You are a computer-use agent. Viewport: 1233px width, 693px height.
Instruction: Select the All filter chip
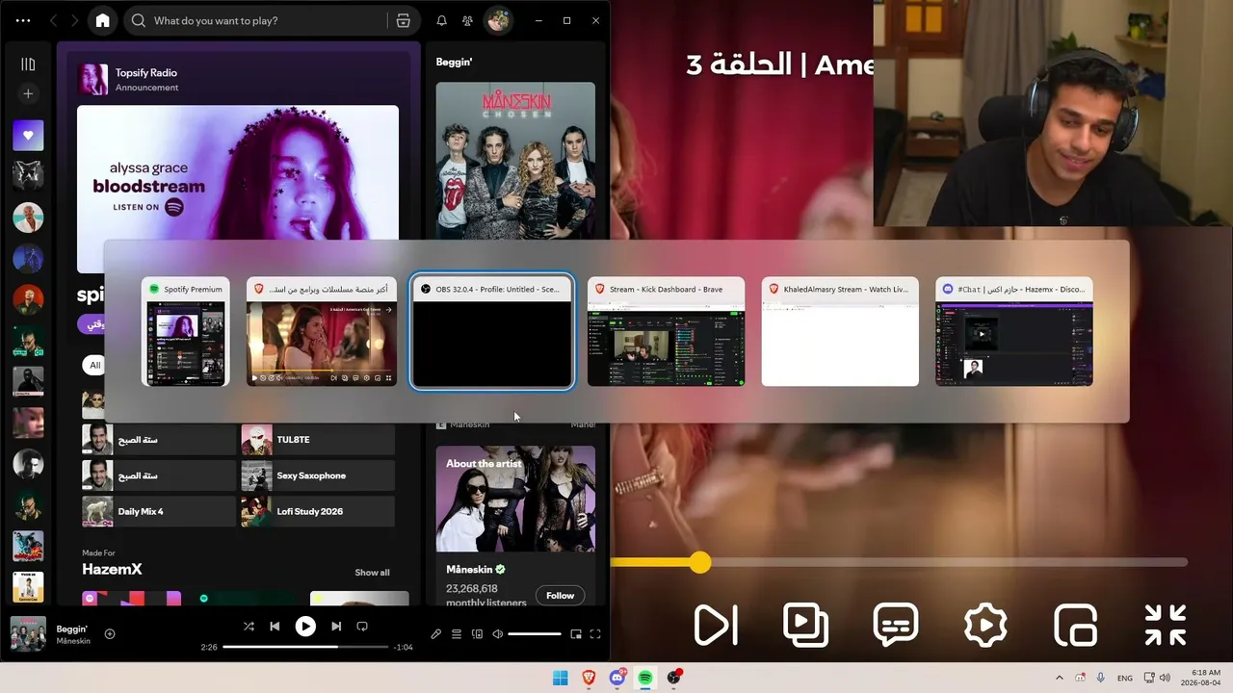(94, 365)
